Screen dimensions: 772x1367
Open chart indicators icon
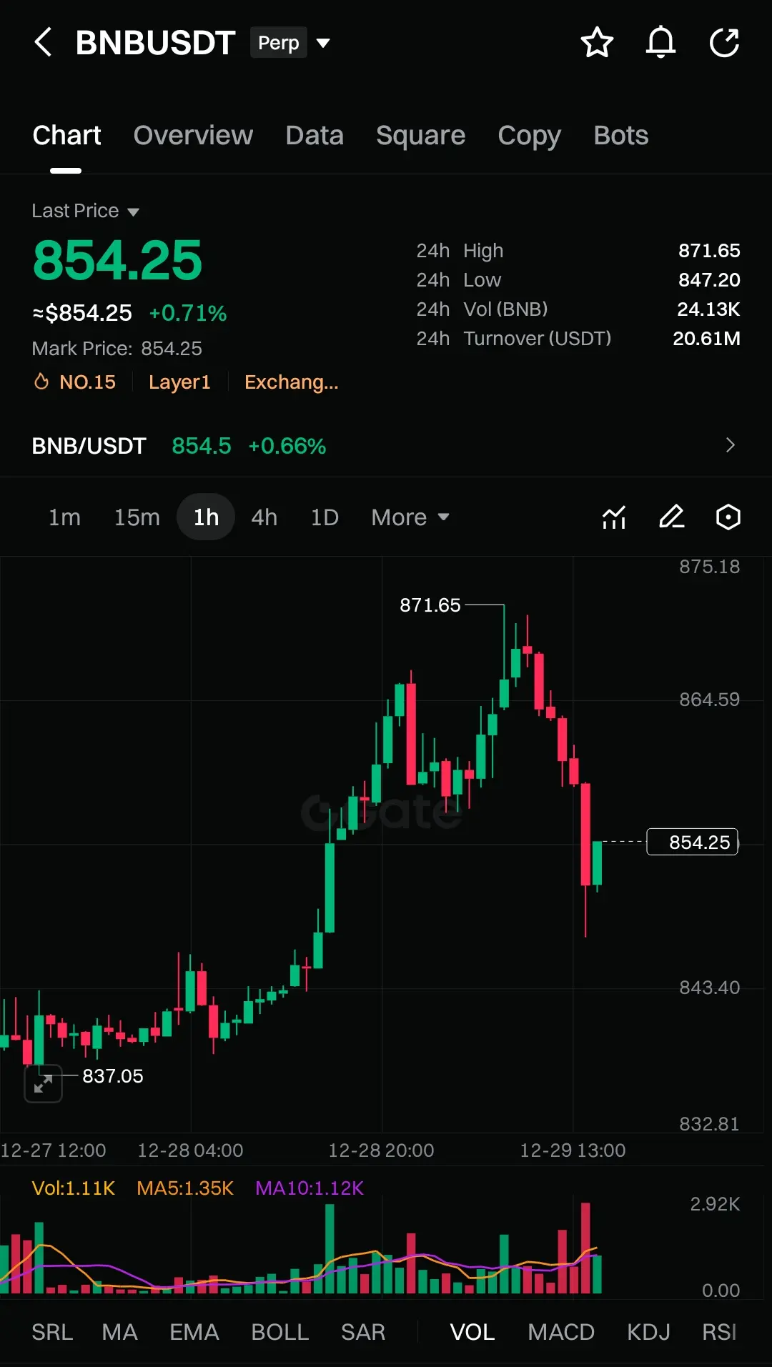point(614,517)
